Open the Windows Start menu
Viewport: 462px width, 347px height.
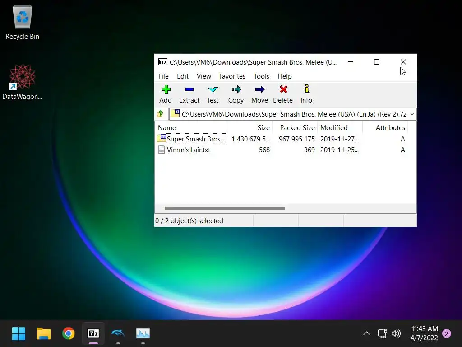click(18, 334)
